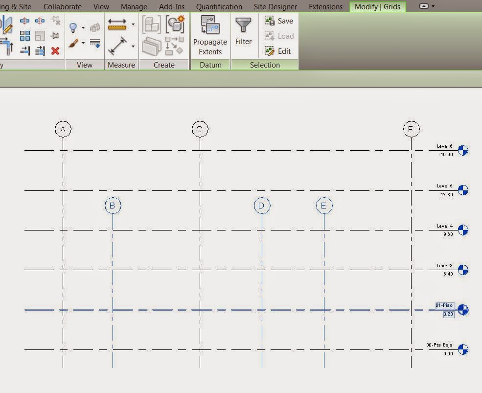The width and height of the screenshot is (482, 393).
Task: Expand the Measure tool dropdown arrow
Action: tap(133, 24)
